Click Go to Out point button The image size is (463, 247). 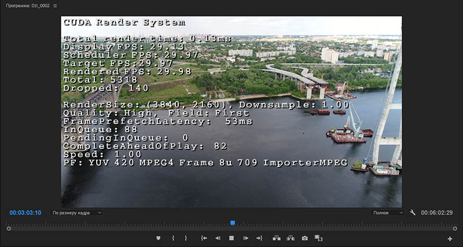tap(259, 238)
